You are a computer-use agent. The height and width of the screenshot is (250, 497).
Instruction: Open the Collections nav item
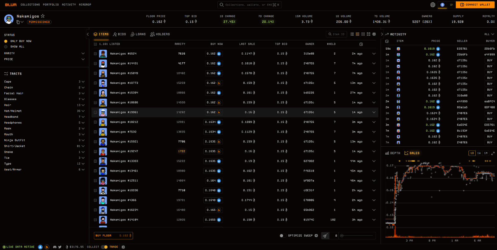point(30,5)
